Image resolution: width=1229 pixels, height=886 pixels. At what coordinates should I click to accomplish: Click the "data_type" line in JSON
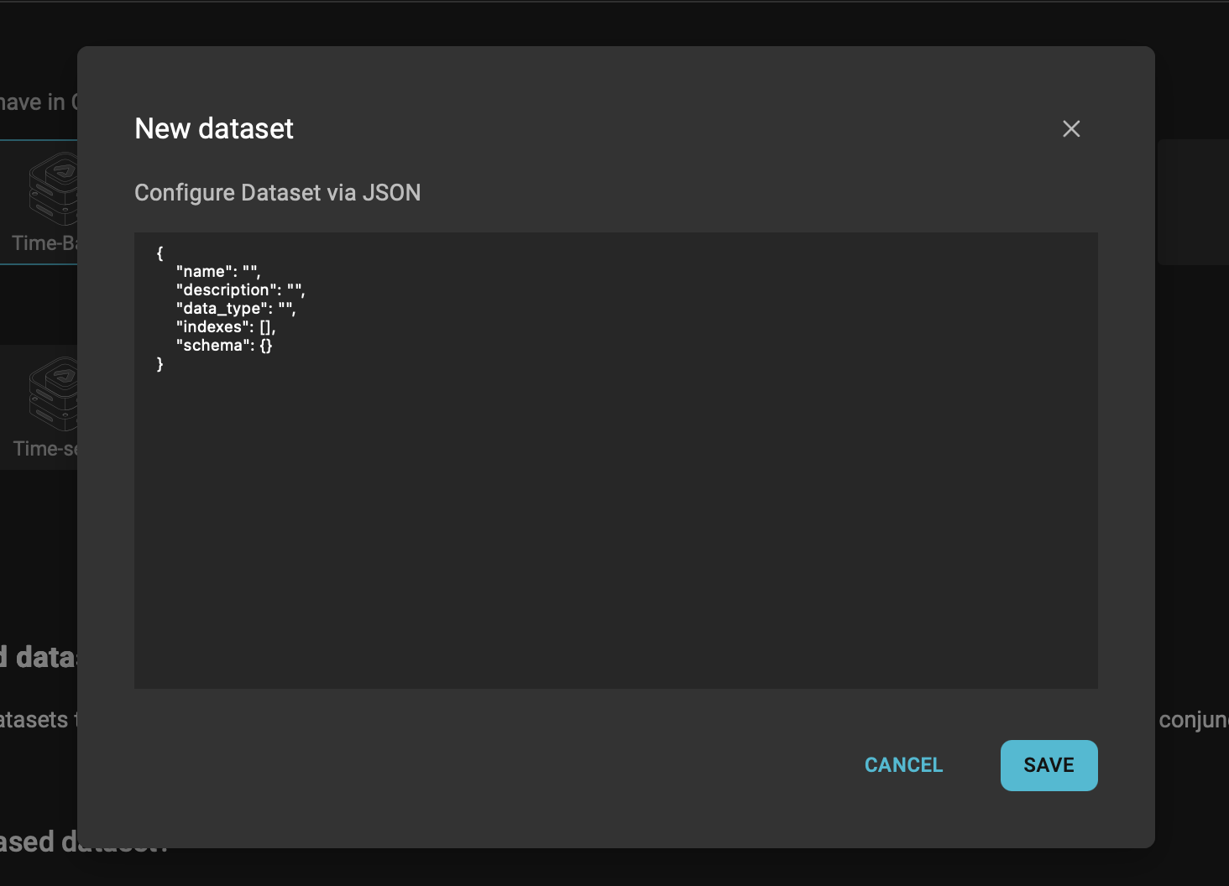click(236, 308)
